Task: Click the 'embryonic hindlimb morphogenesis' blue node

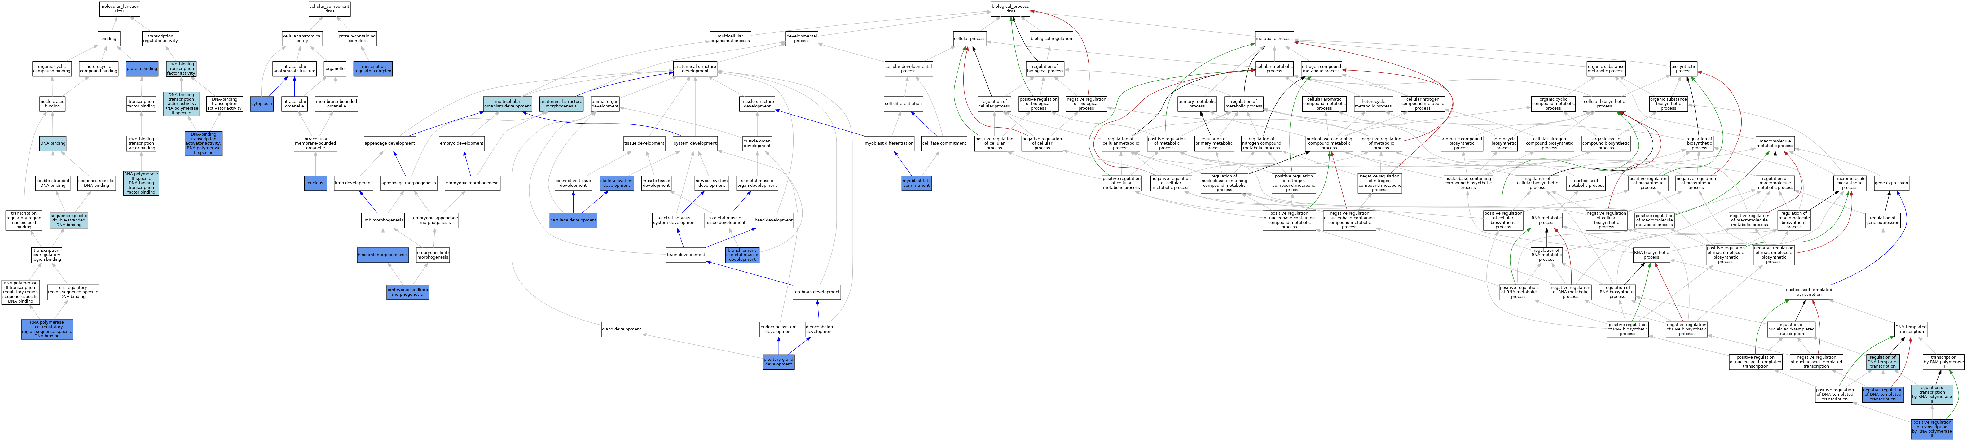Action: [x=407, y=292]
